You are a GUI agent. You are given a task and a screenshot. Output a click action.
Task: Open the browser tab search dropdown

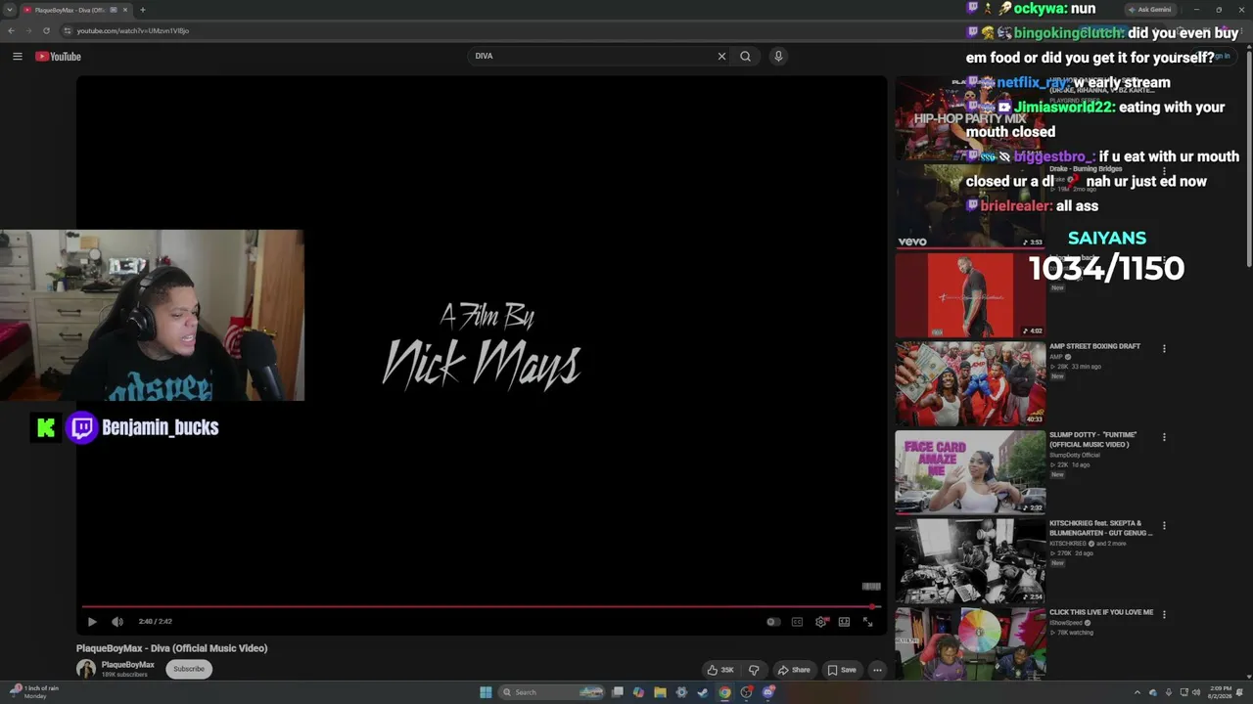click(10, 10)
